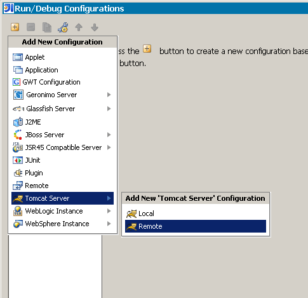Choose J2ME configuration type

(x=62, y=122)
